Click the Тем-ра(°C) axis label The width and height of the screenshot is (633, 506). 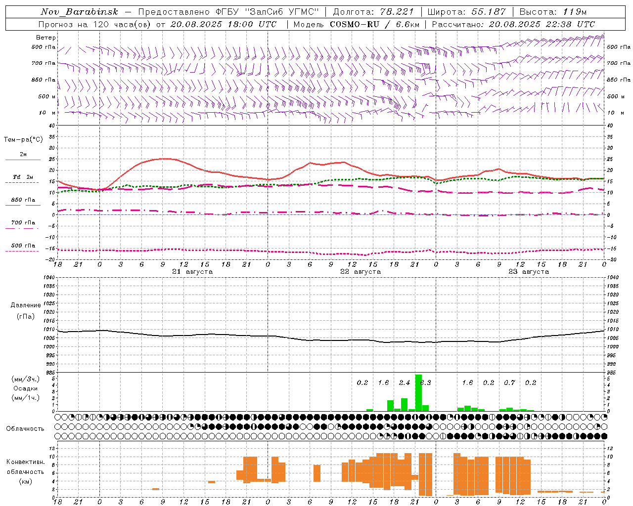(x=23, y=140)
